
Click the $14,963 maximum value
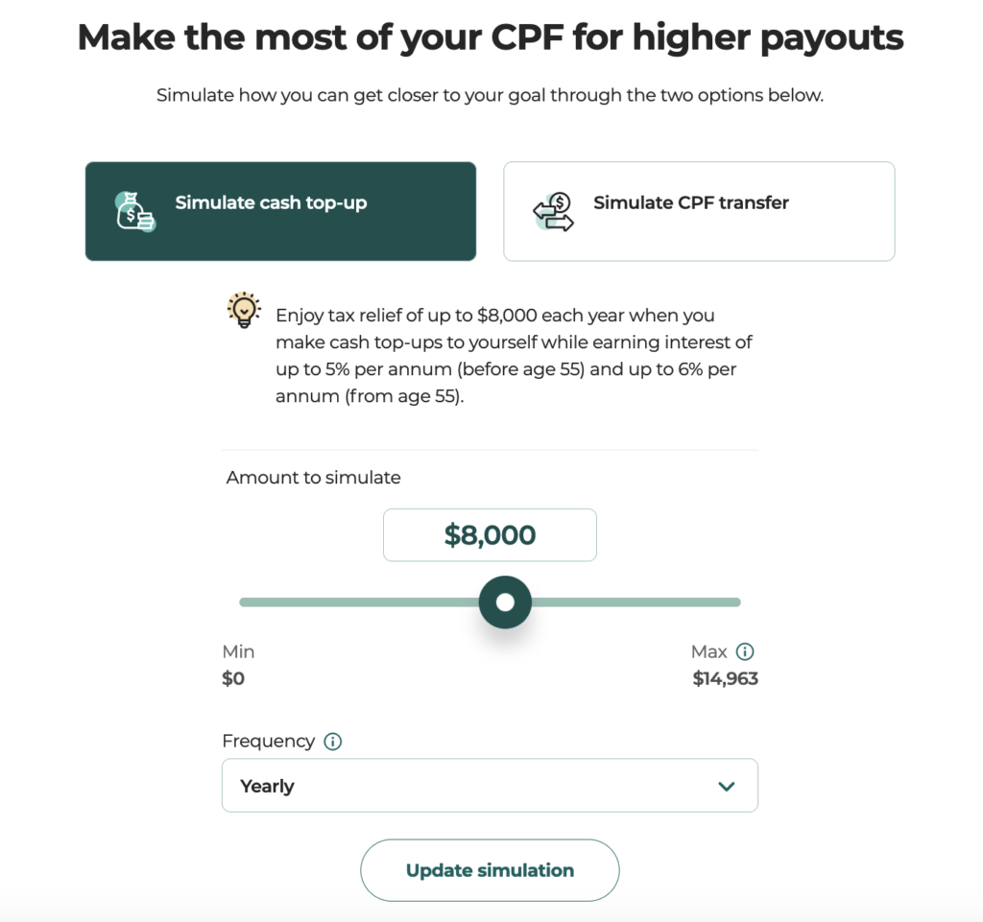click(x=726, y=678)
